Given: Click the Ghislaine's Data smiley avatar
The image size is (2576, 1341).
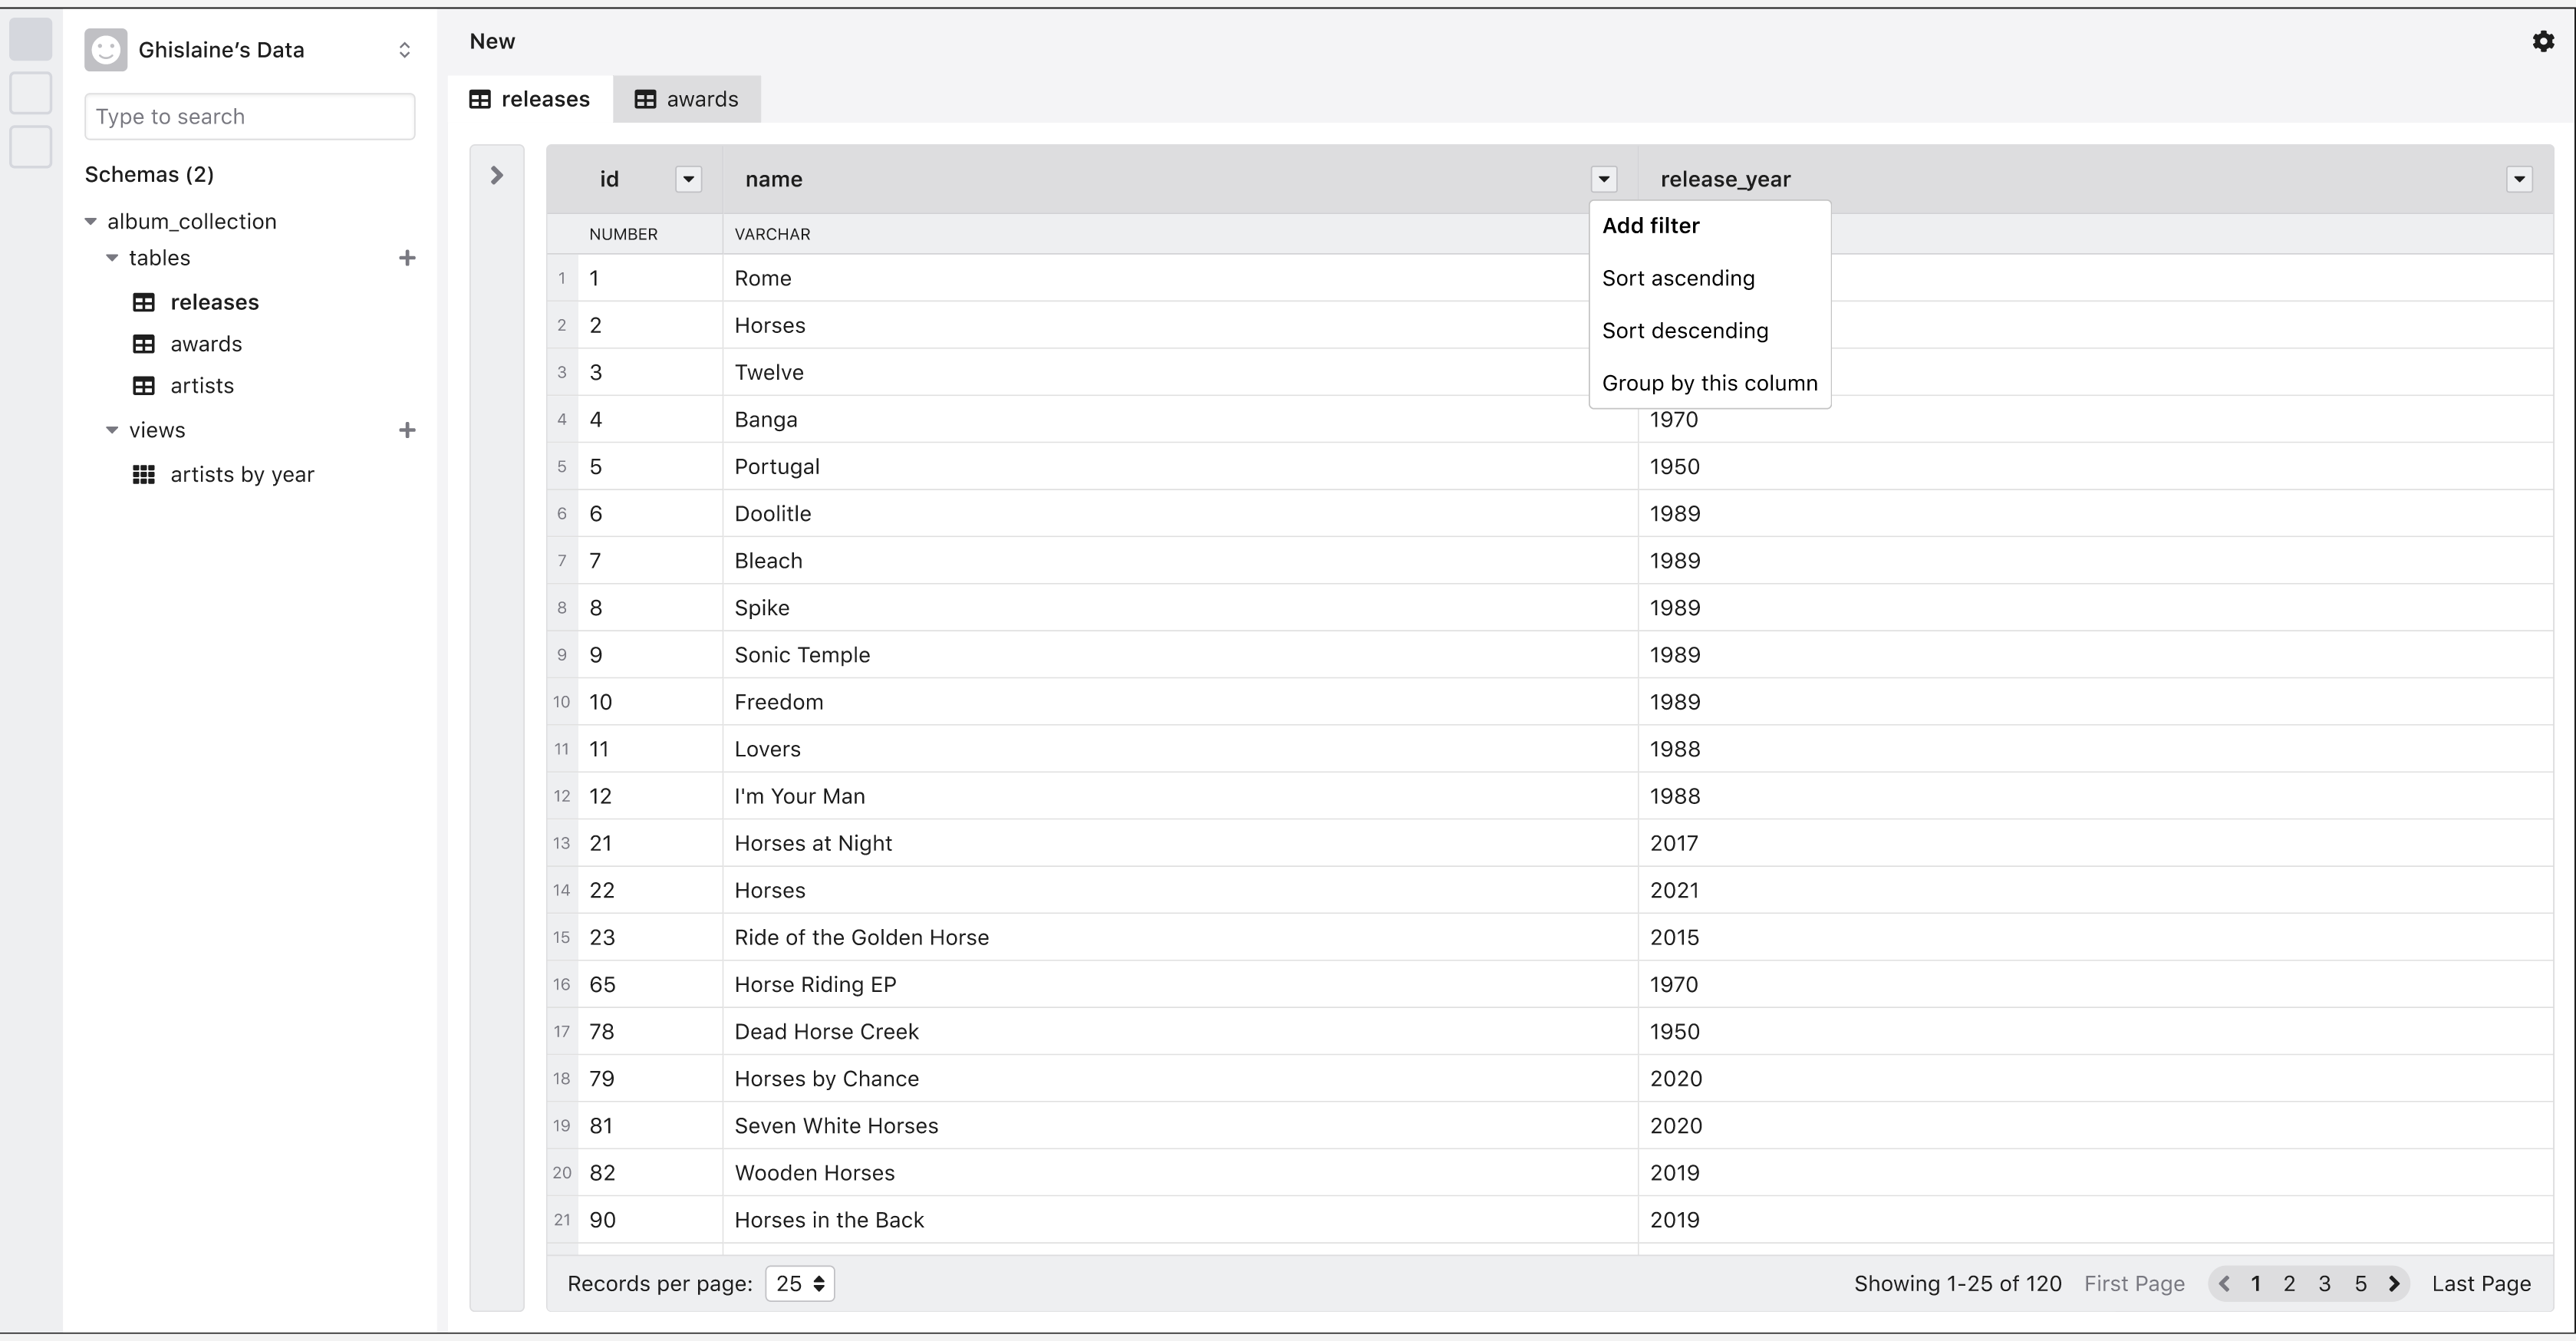Looking at the screenshot, I should pyautogui.click(x=106, y=50).
